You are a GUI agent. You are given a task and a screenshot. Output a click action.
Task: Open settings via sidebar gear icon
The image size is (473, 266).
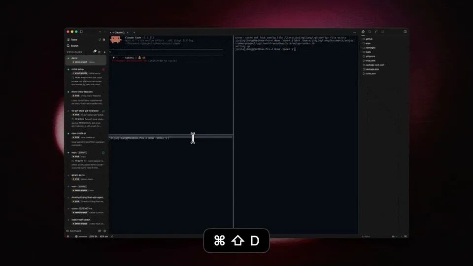[x=104, y=231]
